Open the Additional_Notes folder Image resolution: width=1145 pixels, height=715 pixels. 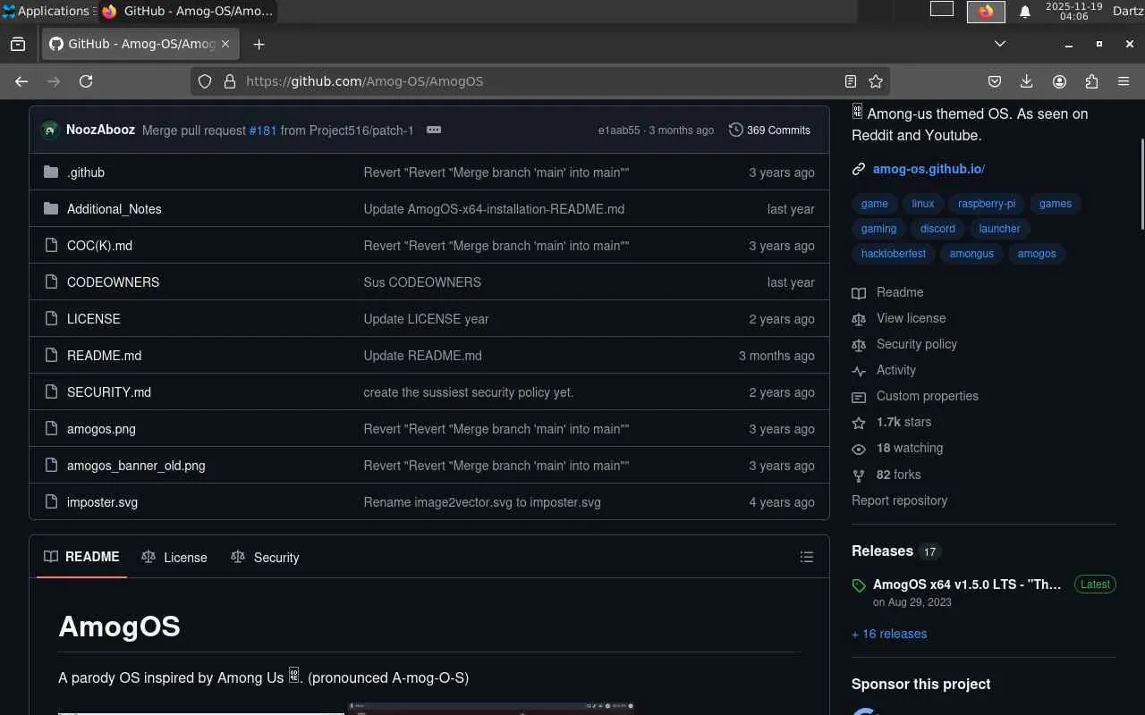point(114,209)
